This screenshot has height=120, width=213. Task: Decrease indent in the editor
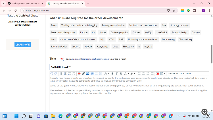[x=74, y=73]
